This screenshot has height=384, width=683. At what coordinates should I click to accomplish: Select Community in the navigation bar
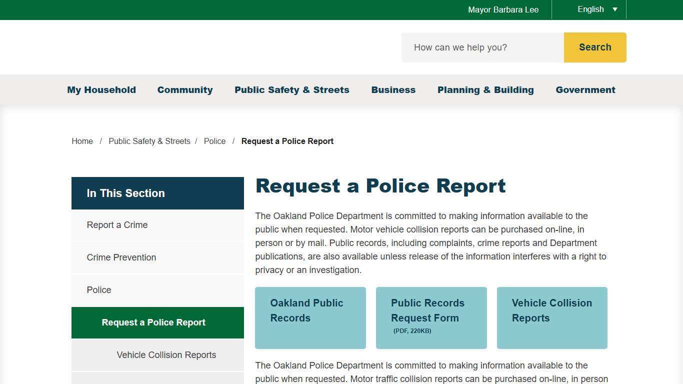[185, 90]
